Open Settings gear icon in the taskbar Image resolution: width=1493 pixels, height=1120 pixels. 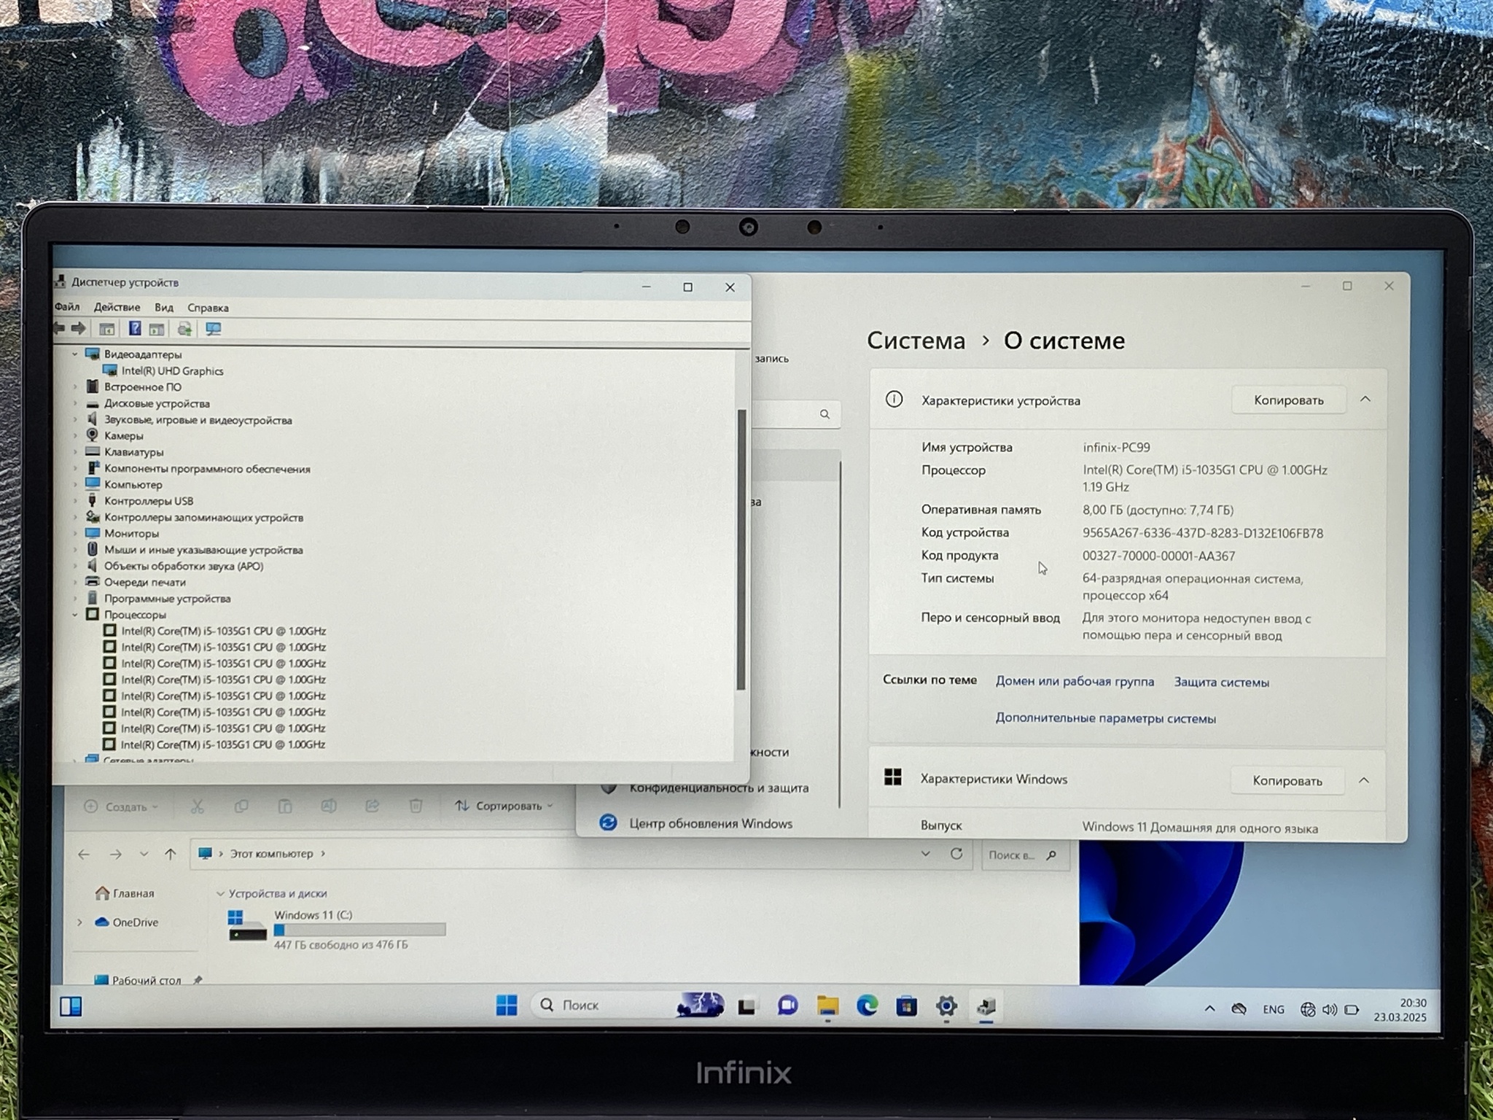946,1006
